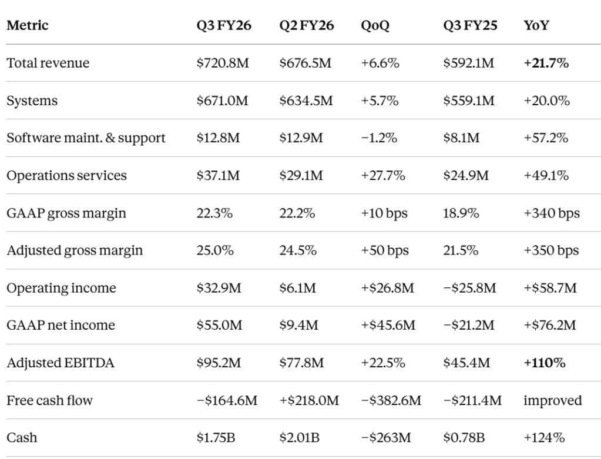Select the GAAP gross margin label
The image size is (601, 459).
(66, 213)
